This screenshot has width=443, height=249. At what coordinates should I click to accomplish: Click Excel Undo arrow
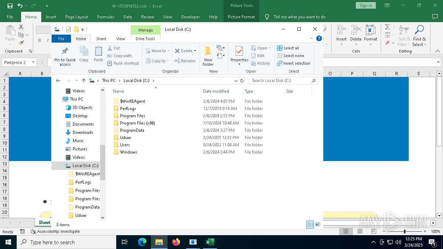pos(20,6)
